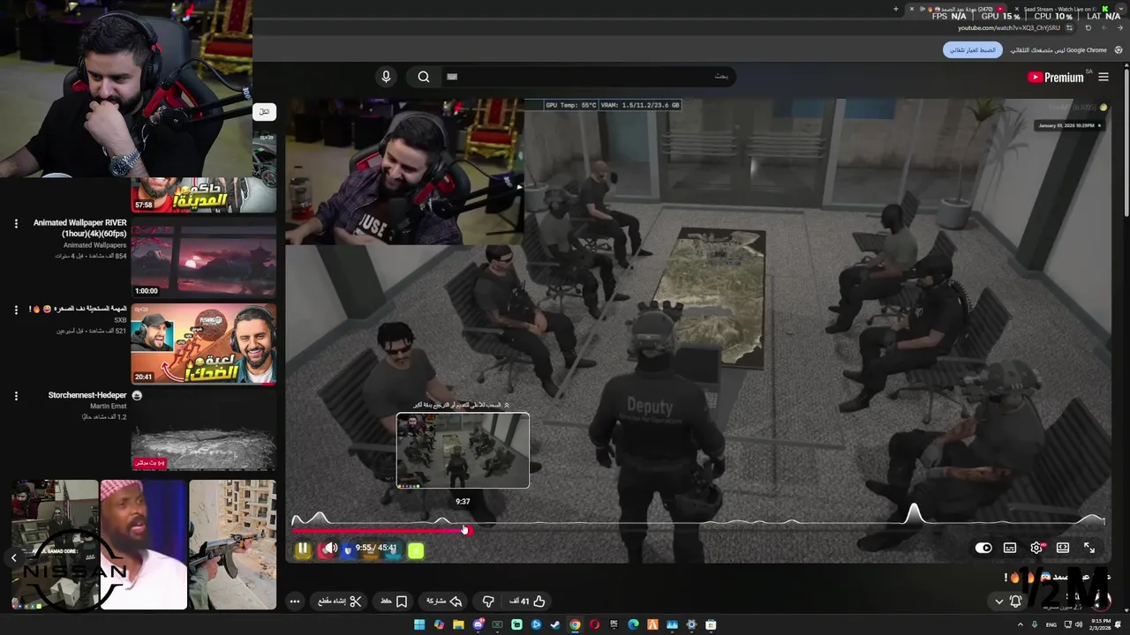
Task: Open the Animated Wallpaper RIVER video thumbnail
Action: coord(203,259)
